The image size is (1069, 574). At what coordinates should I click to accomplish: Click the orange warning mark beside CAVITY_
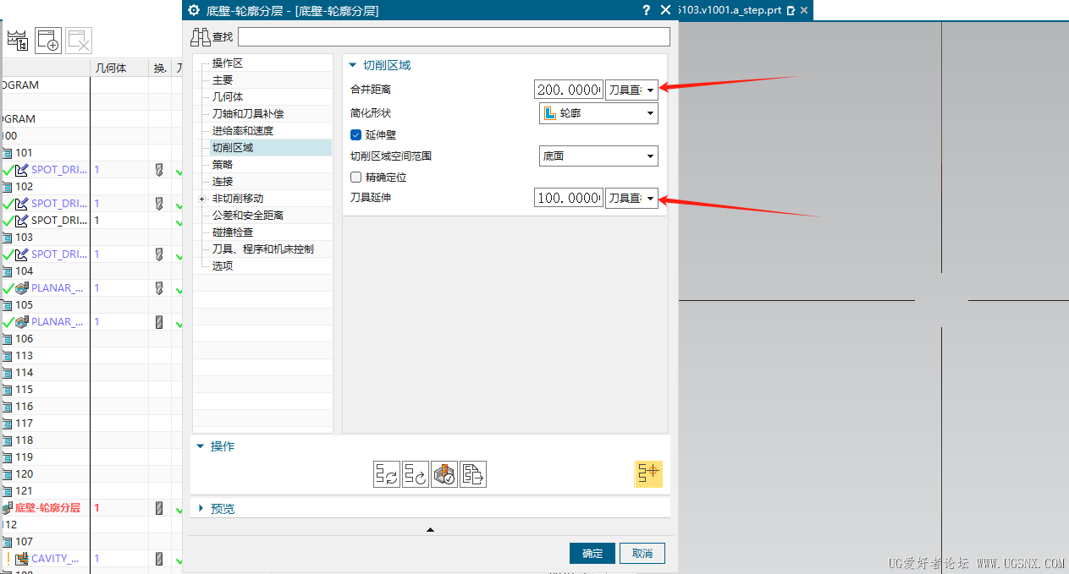pyautogui.click(x=8, y=559)
